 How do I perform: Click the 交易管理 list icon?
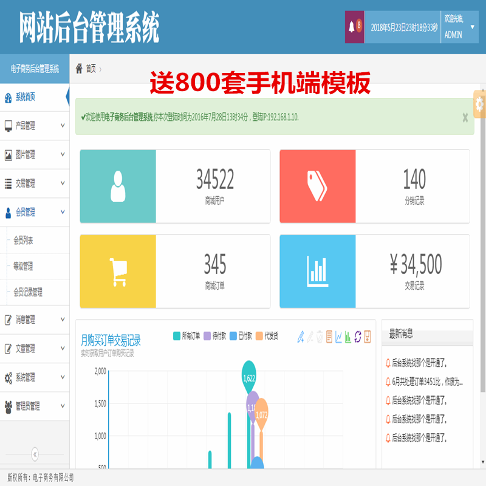(9, 183)
